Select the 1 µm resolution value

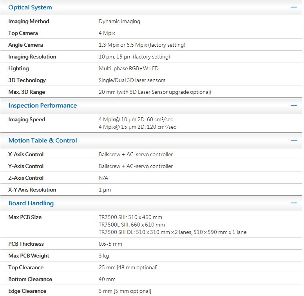coord(105,190)
